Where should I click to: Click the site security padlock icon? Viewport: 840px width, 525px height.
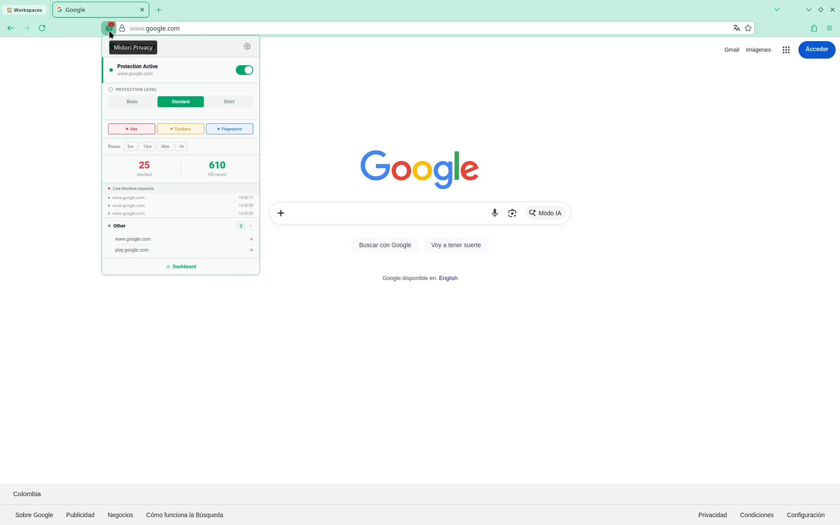122,28
